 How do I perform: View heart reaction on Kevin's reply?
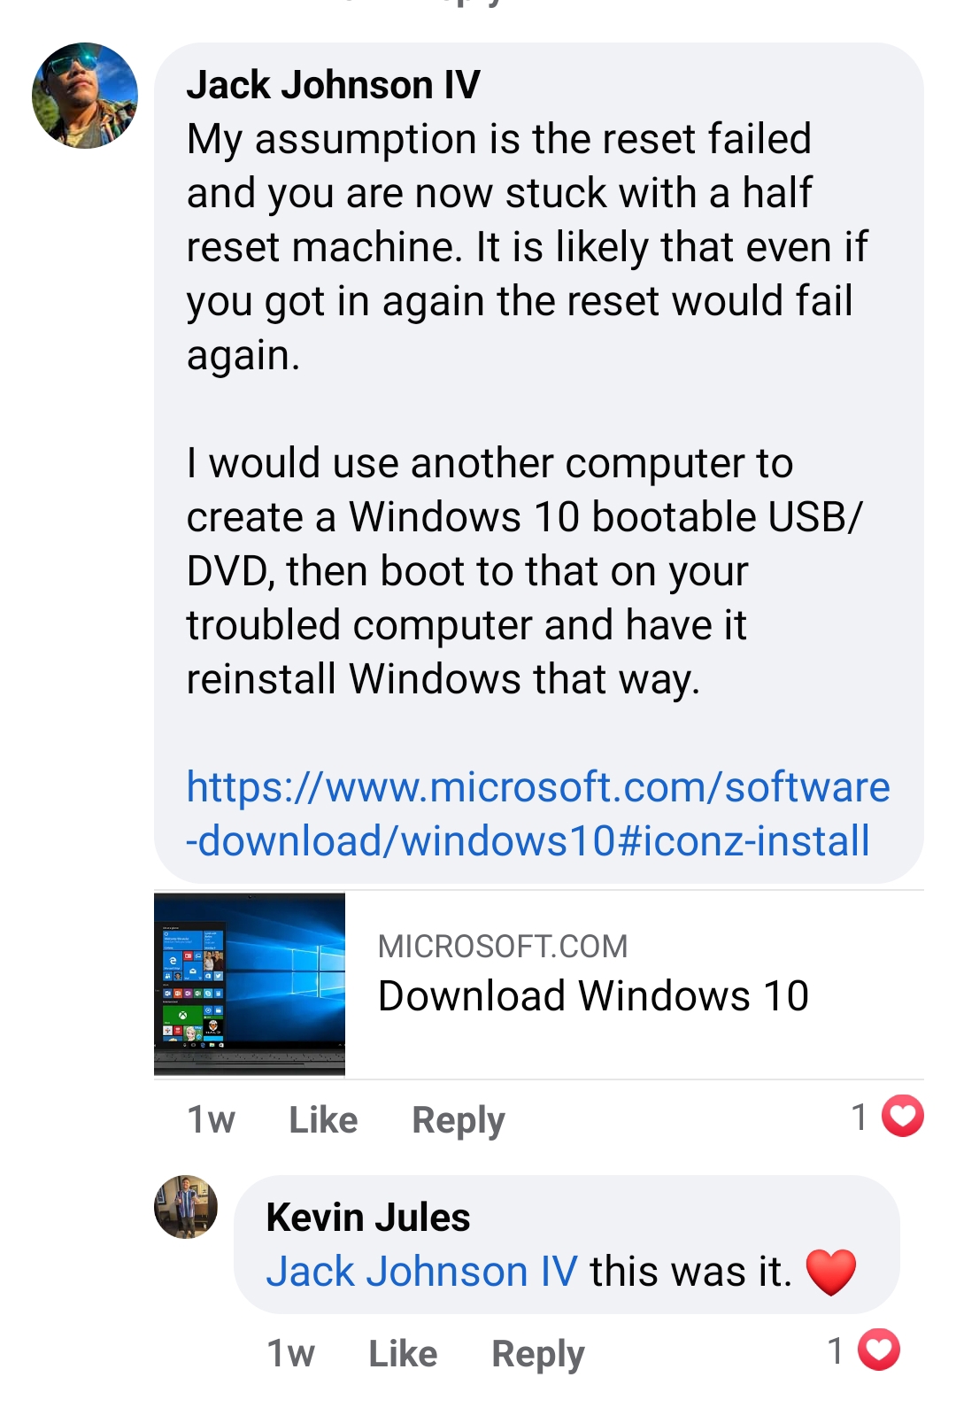point(879,1350)
